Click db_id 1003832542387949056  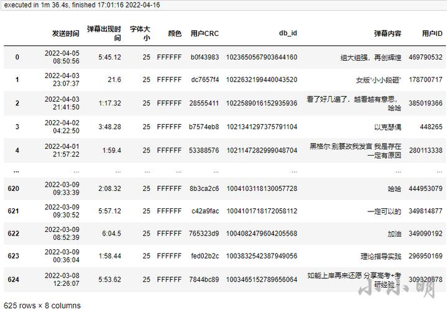pos(262,255)
